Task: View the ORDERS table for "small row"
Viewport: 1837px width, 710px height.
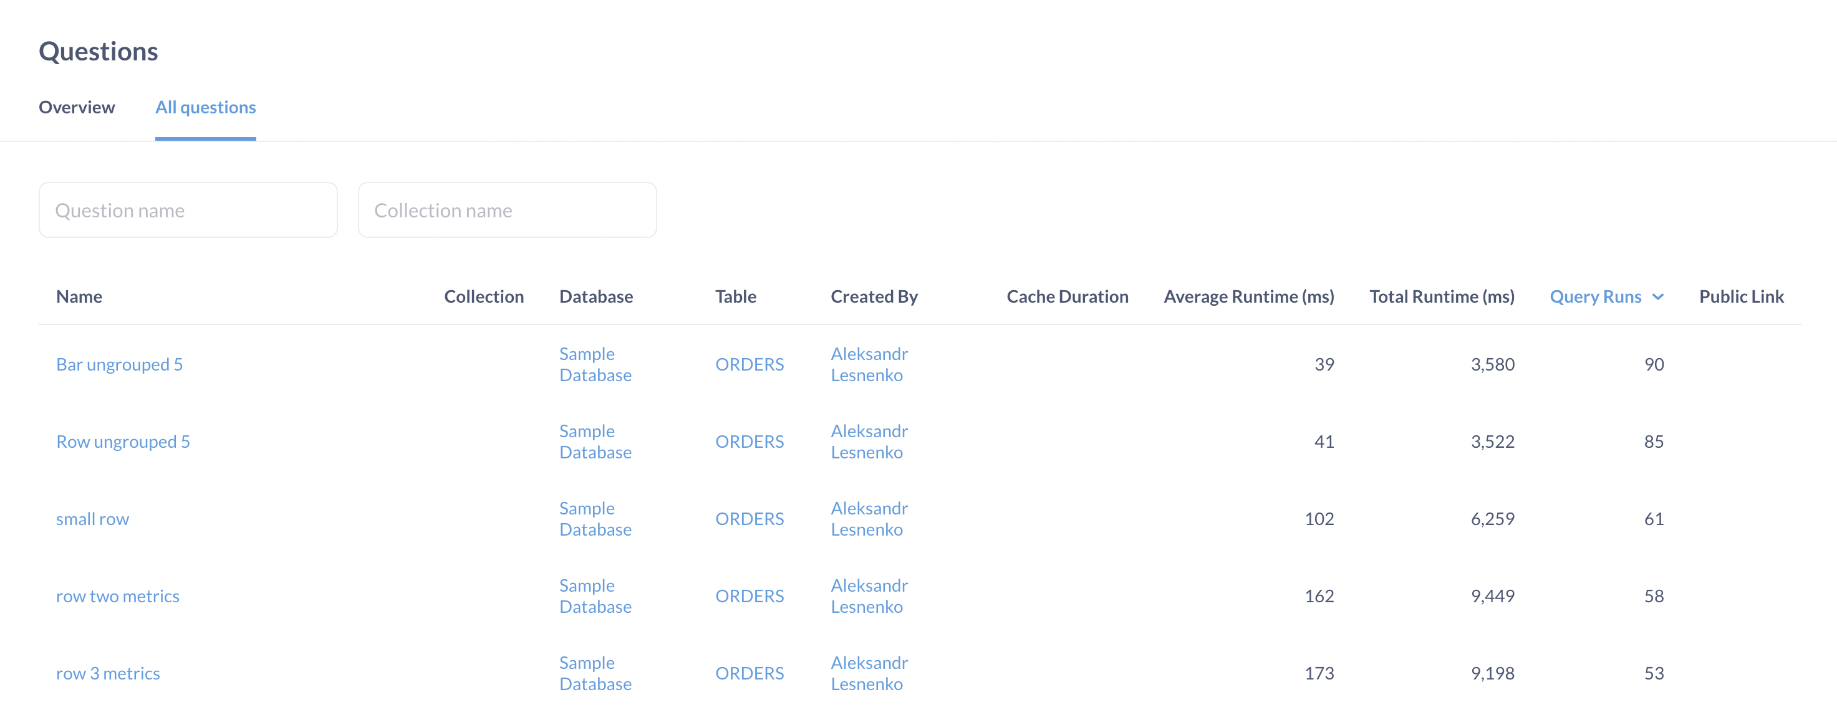Action: (x=750, y=518)
